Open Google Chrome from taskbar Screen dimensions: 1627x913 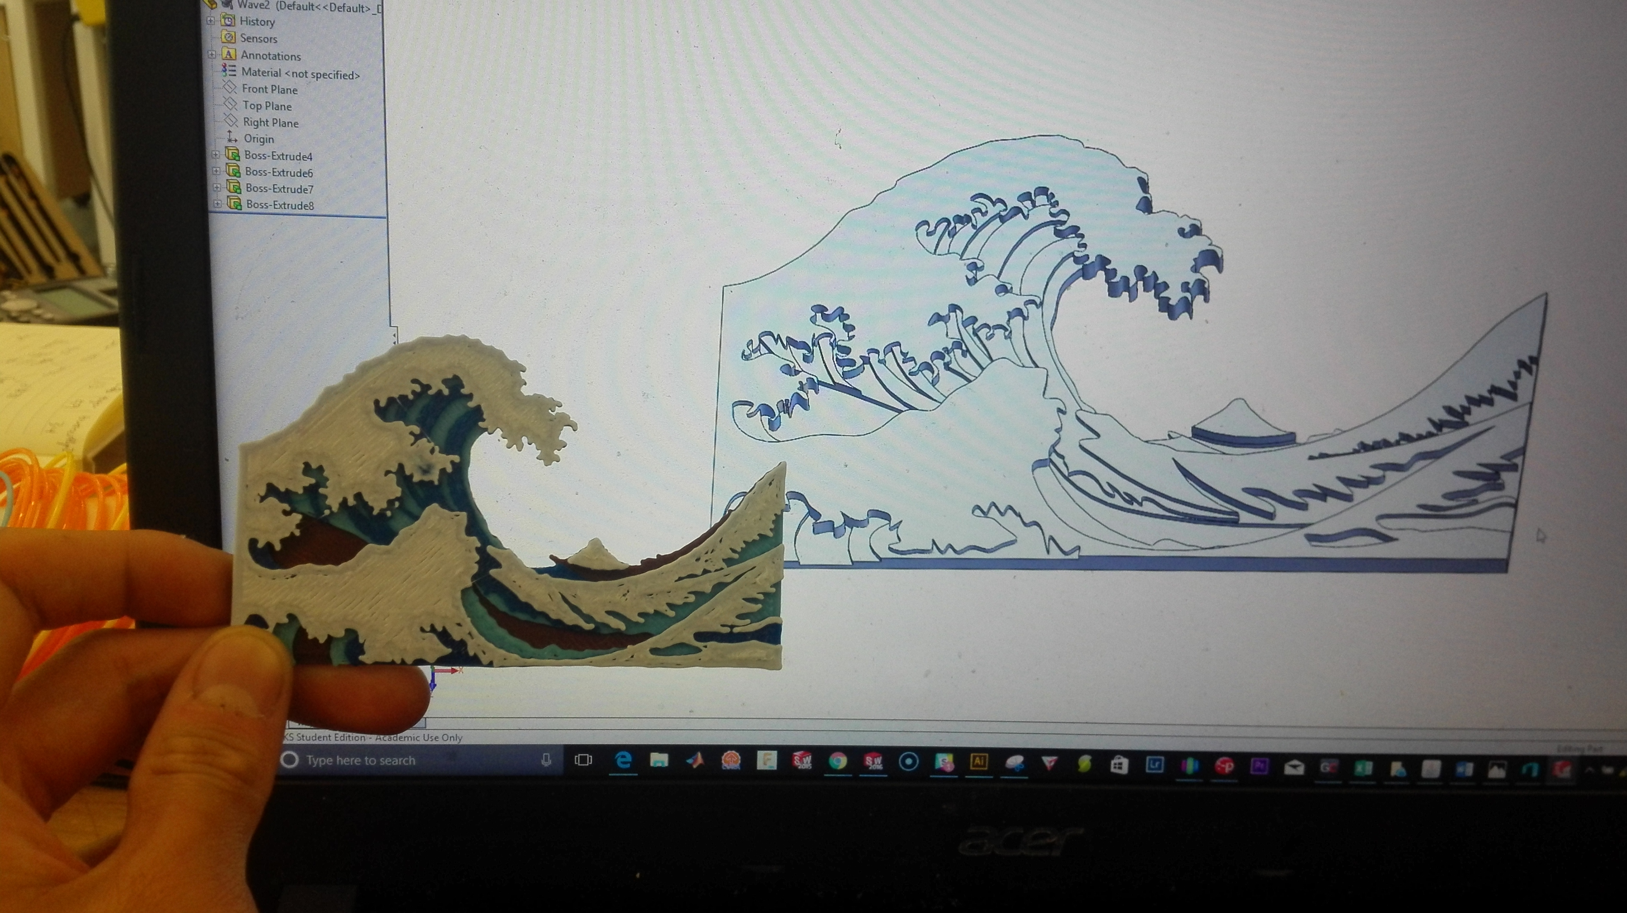(x=837, y=762)
